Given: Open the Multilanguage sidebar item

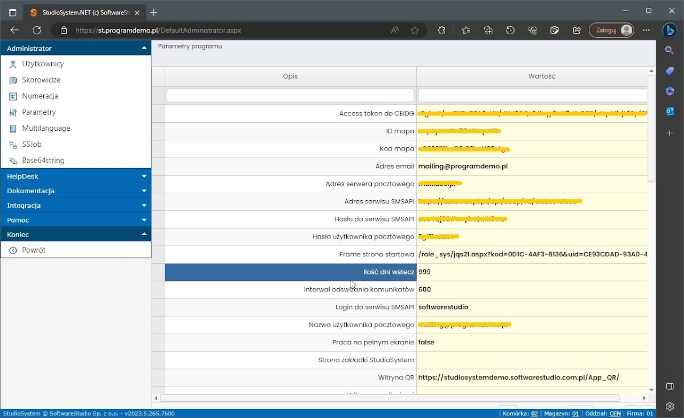Looking at the screenshot, I should click(x=46, y=128).
